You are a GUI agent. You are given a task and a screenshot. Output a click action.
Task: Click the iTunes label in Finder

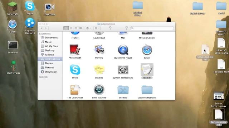point(75,38)
